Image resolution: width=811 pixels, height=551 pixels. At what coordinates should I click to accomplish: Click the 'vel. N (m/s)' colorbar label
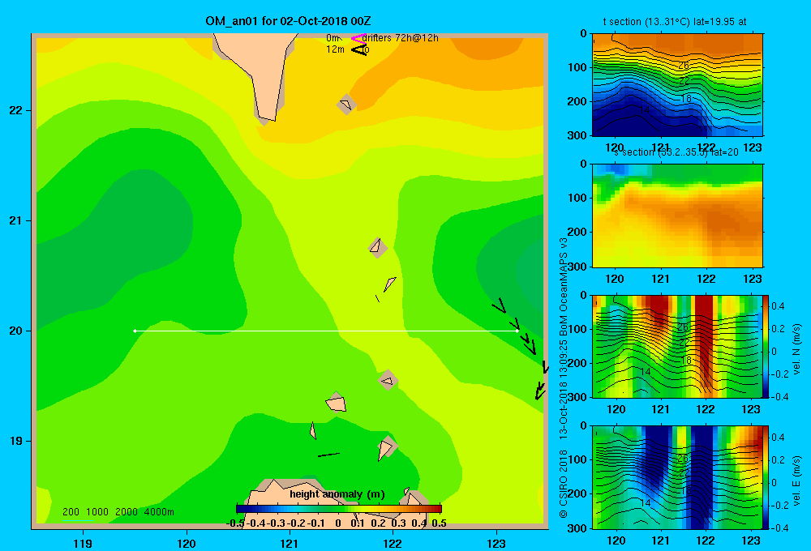point(796,348)
